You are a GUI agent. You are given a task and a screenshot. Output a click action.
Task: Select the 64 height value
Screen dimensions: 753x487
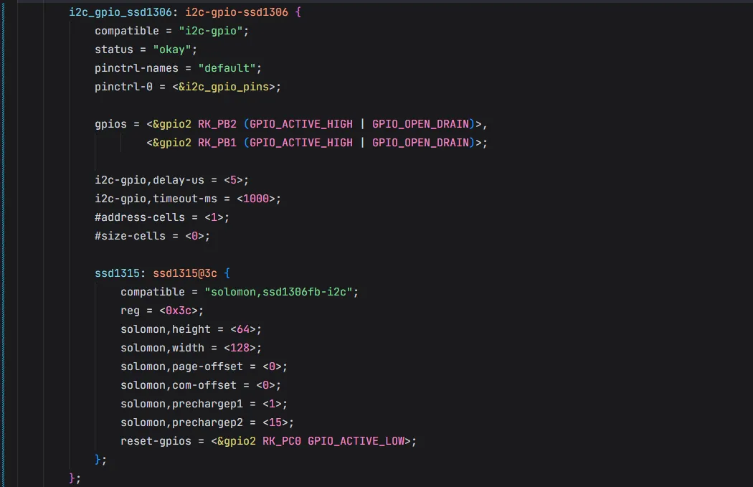click(243, 329)
